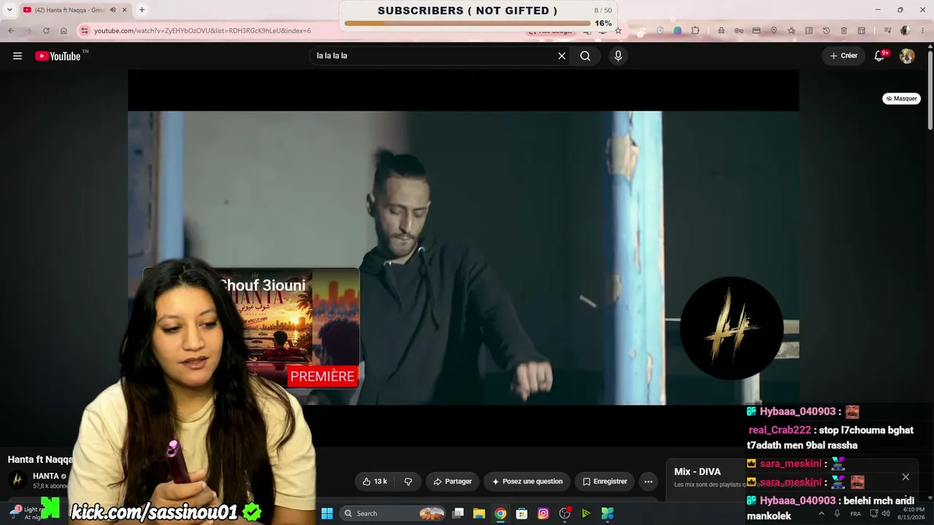Reload the current page
The height and width of the screenshot is (525, 934).
[x=46, y=31]
